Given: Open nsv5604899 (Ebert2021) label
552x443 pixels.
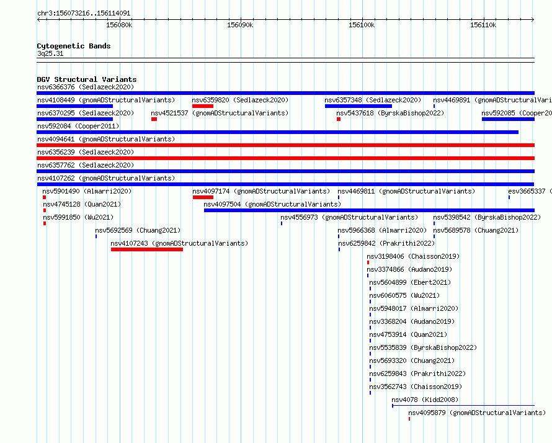Looking at the screenshot, I should point(410,282).
